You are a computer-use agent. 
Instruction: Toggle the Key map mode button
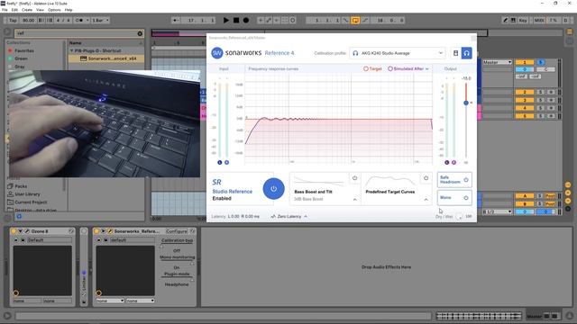tap(523, 20)
